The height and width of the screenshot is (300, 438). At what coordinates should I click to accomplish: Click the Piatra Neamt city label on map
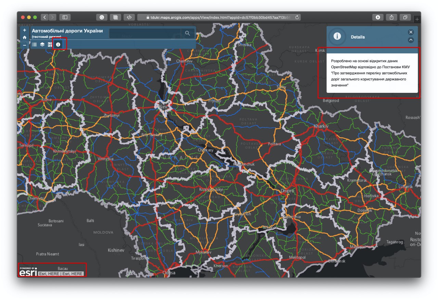point(48,254)
